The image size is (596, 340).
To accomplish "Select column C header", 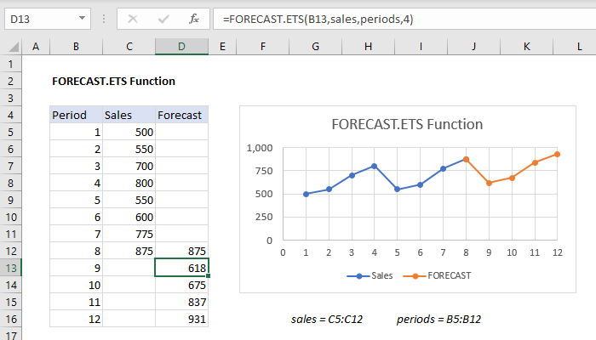I will 129,47.
